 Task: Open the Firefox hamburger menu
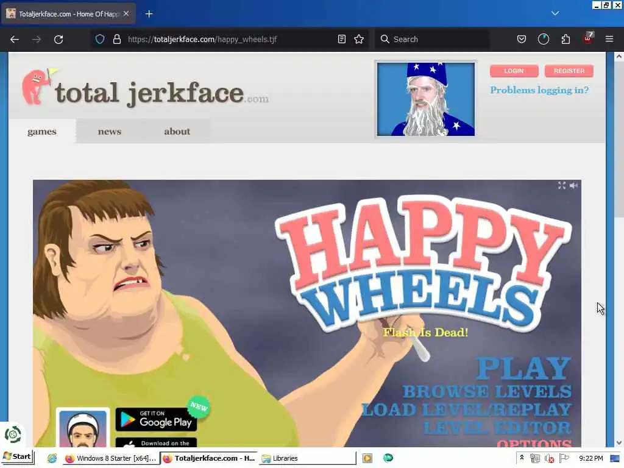pyautogui.click(x=609, y=39)
